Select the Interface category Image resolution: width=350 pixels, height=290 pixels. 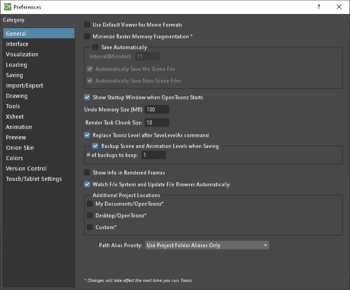[17, 44]
